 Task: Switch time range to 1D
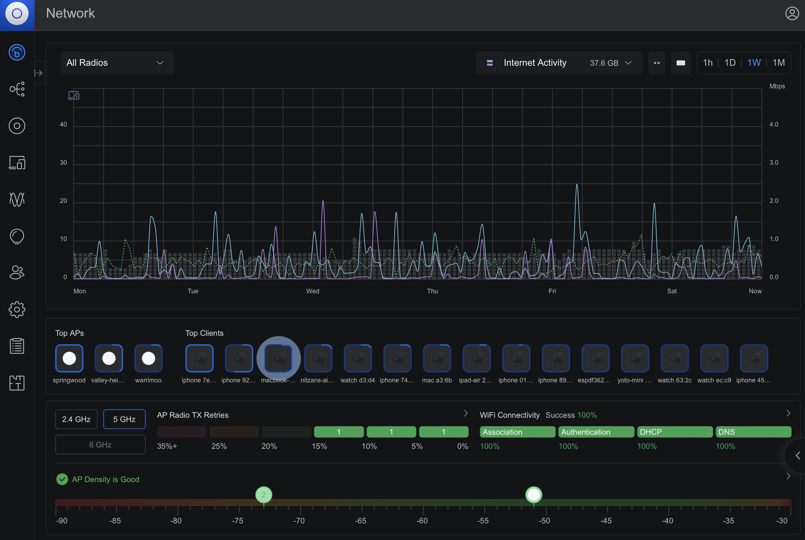pyautogui.click(x=730, y=63)
